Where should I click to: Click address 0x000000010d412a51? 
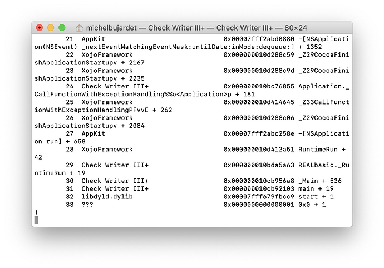point(259,150)
